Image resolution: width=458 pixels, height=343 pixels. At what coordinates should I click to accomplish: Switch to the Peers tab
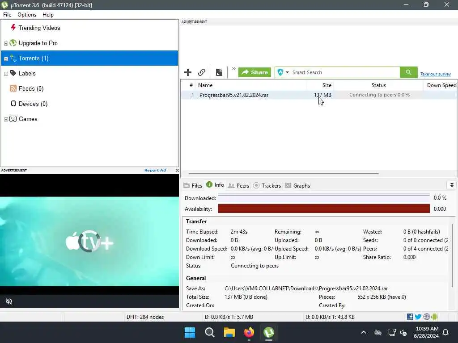[x=239, y=185]
